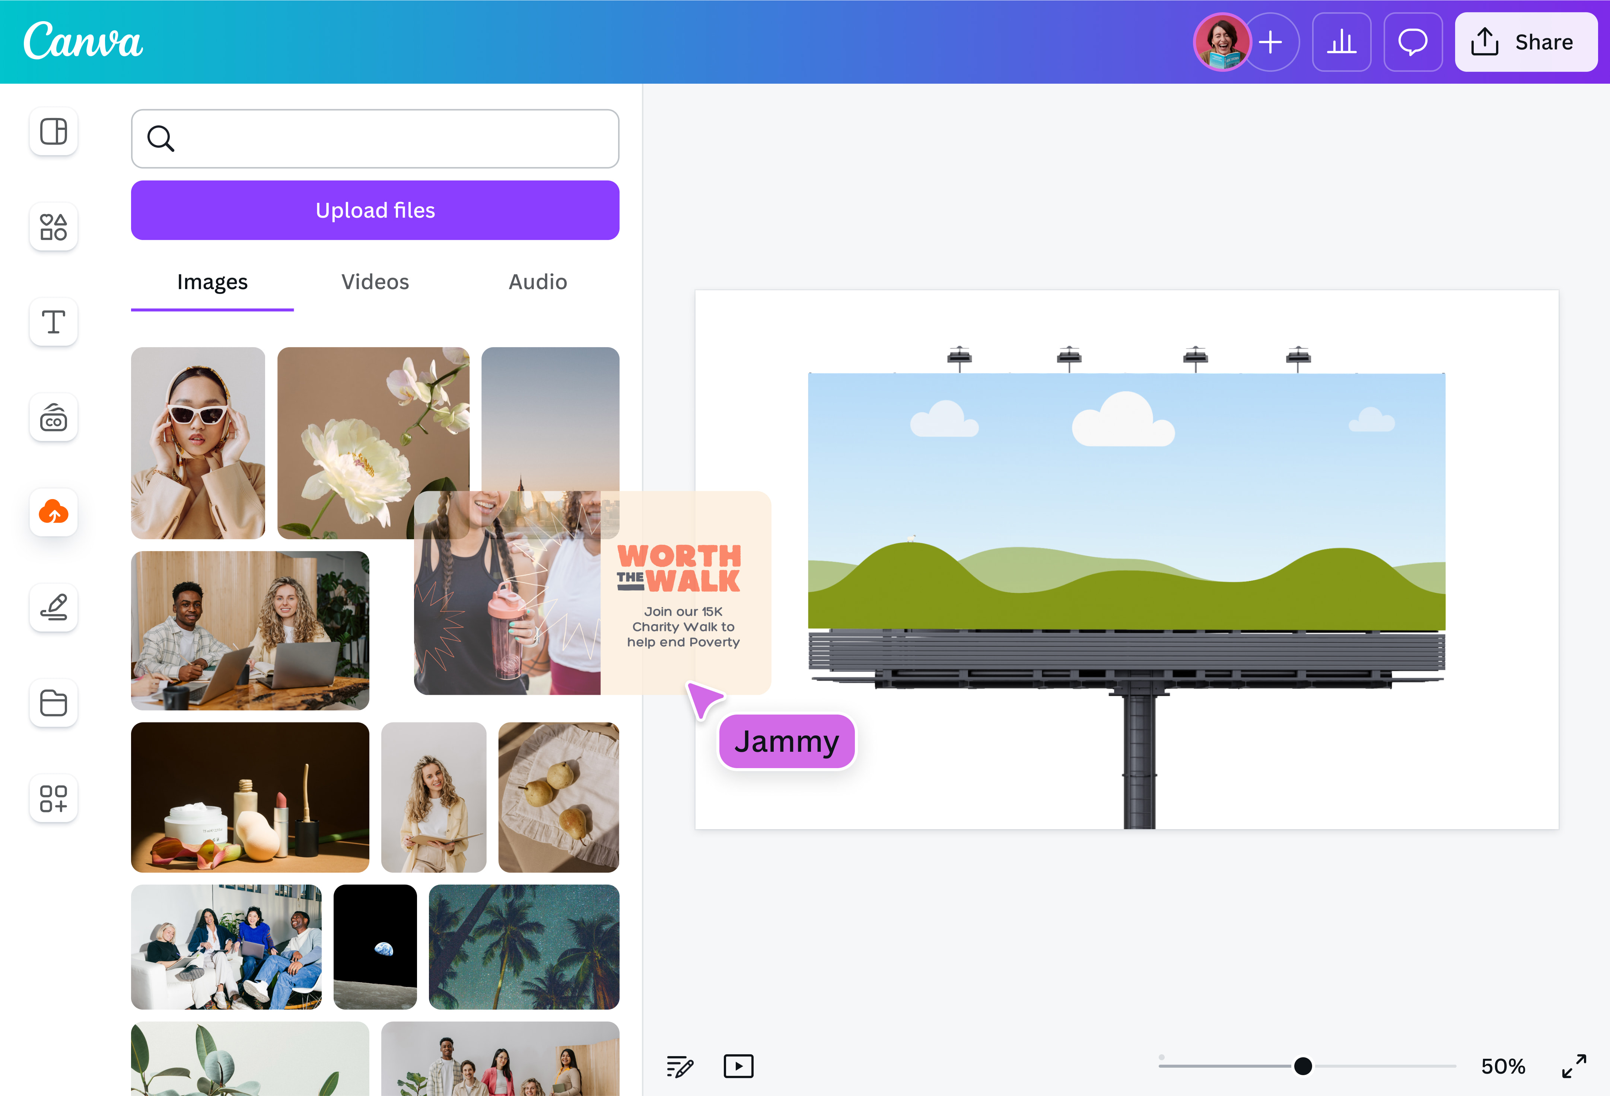Open the analytics bar chart icon

[1341, 42]
